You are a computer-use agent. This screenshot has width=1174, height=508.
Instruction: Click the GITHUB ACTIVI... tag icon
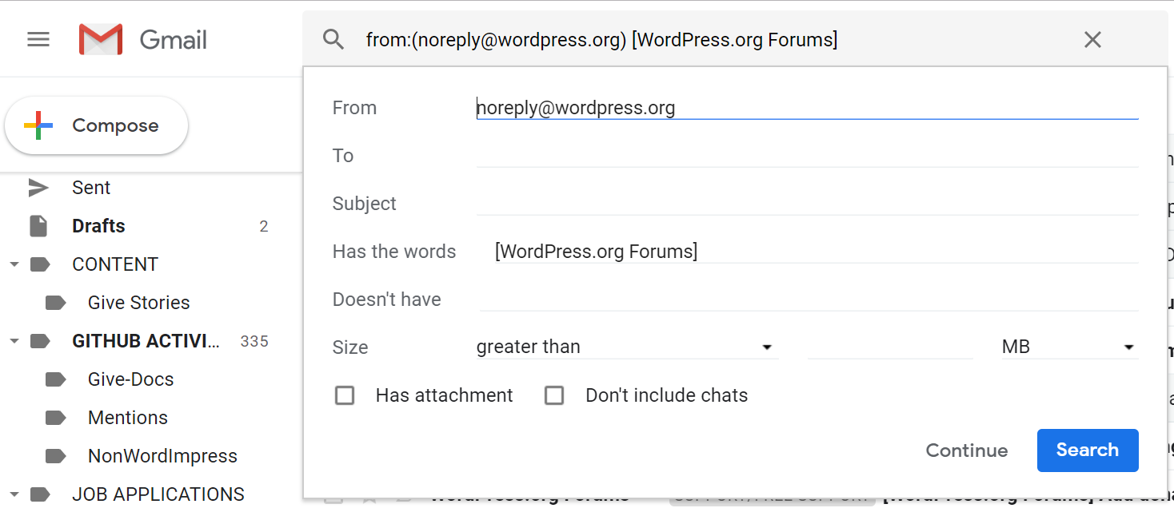40,341
